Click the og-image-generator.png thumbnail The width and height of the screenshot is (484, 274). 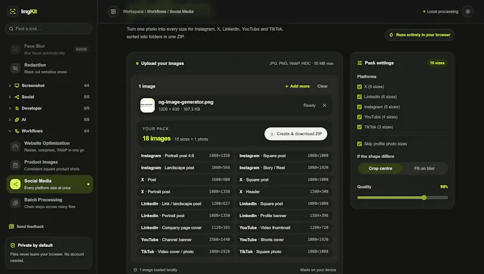click(x=148, y=105)
